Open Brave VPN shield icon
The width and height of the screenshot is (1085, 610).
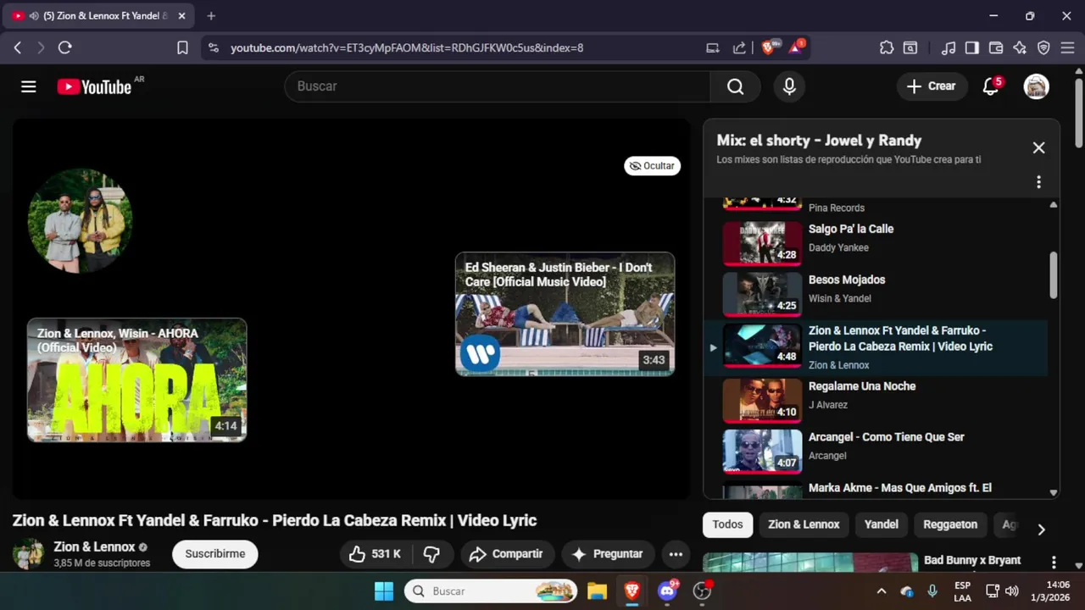click(1043, 48)
